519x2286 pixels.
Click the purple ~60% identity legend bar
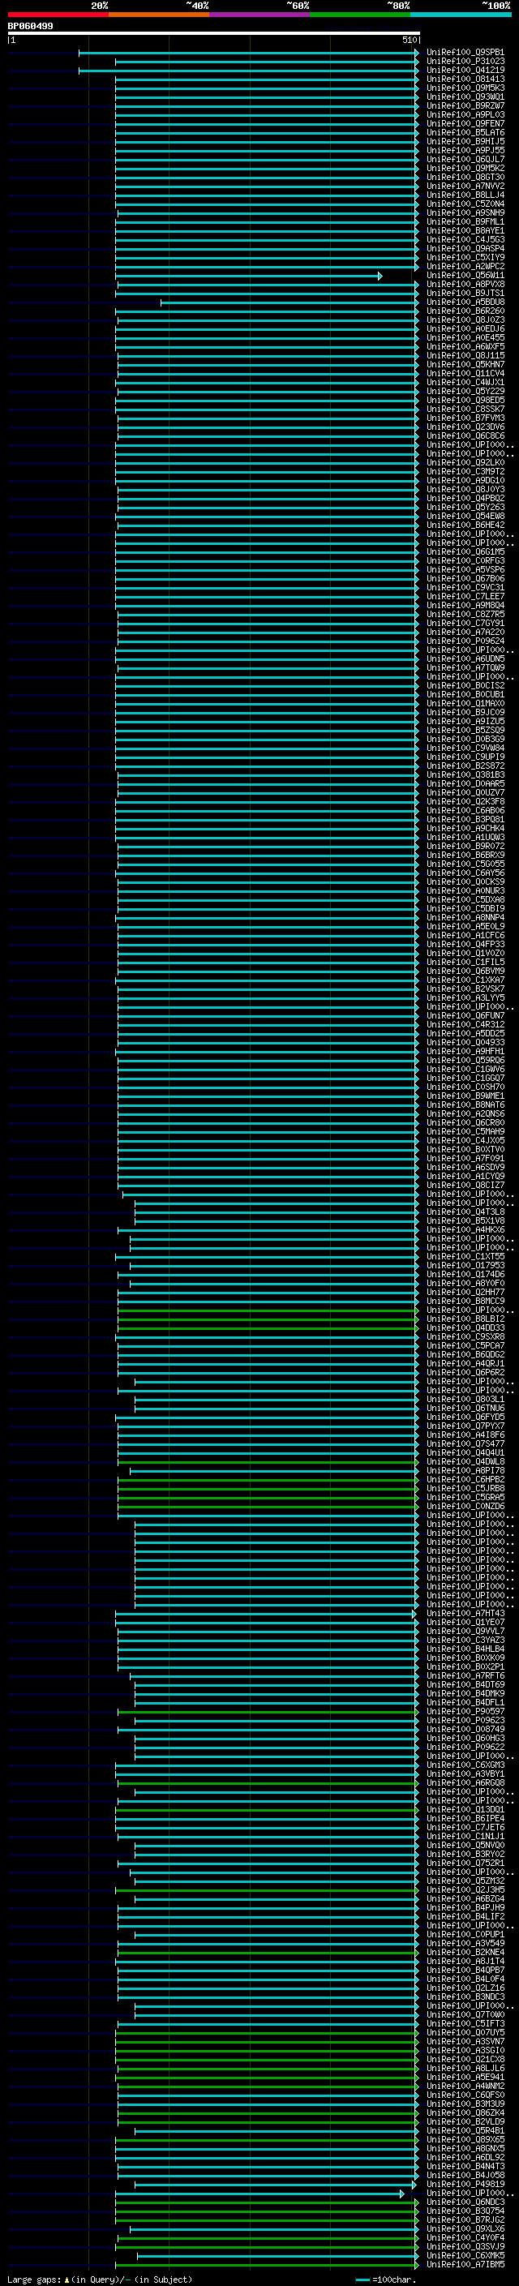point(260,15)
